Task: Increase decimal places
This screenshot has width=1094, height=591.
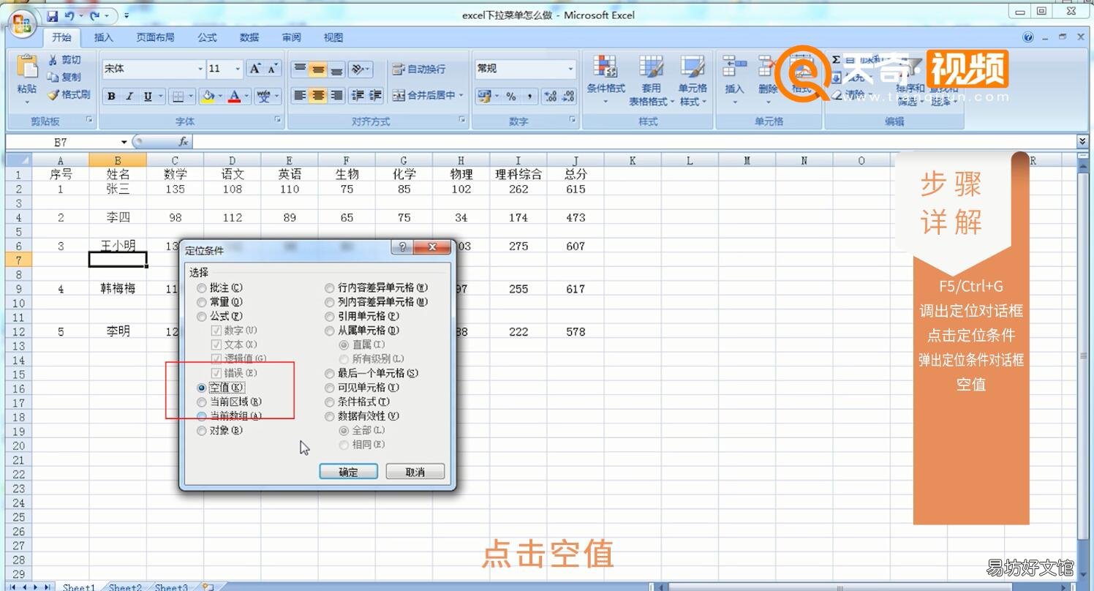Action: [551, 96]
